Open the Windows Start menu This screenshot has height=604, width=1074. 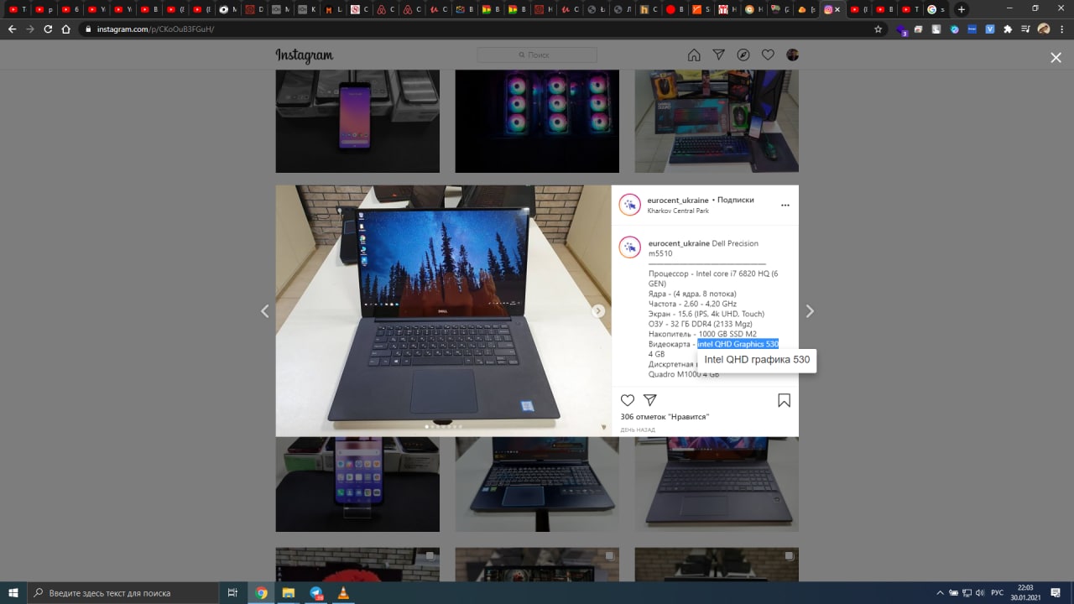pos(13,593)
